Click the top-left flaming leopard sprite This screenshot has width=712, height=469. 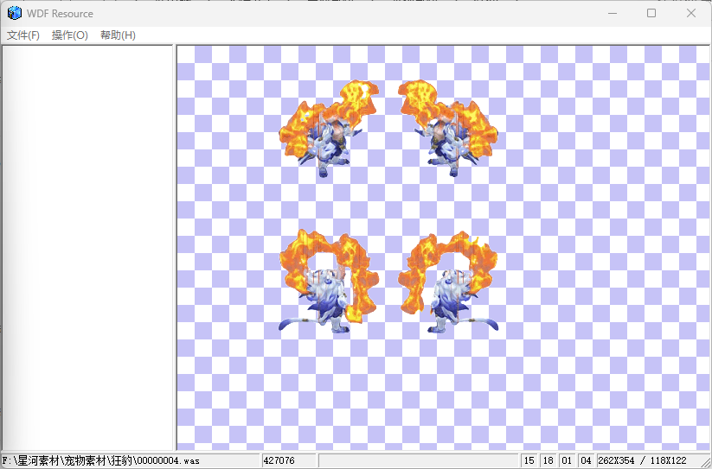point(329,128)
